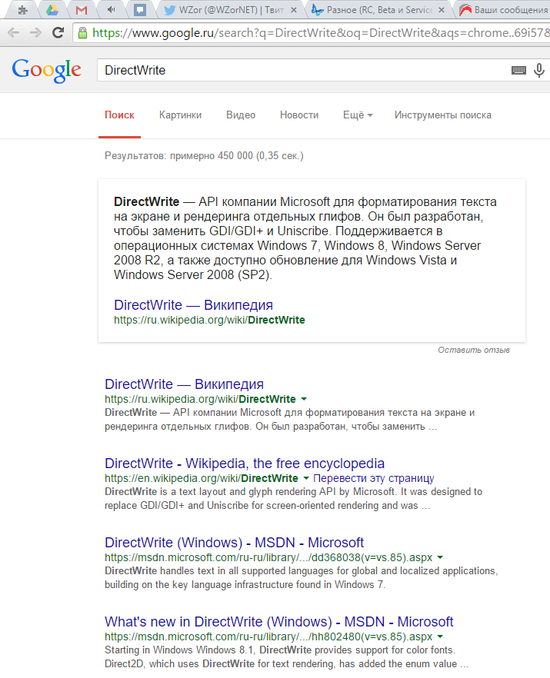Click the DirectWrite search input field

pos(303,70)
